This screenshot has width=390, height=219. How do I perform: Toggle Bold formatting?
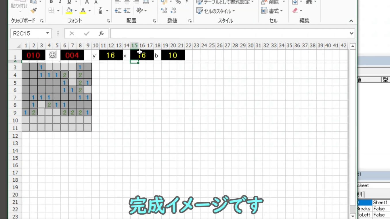(x=51, y=2)
